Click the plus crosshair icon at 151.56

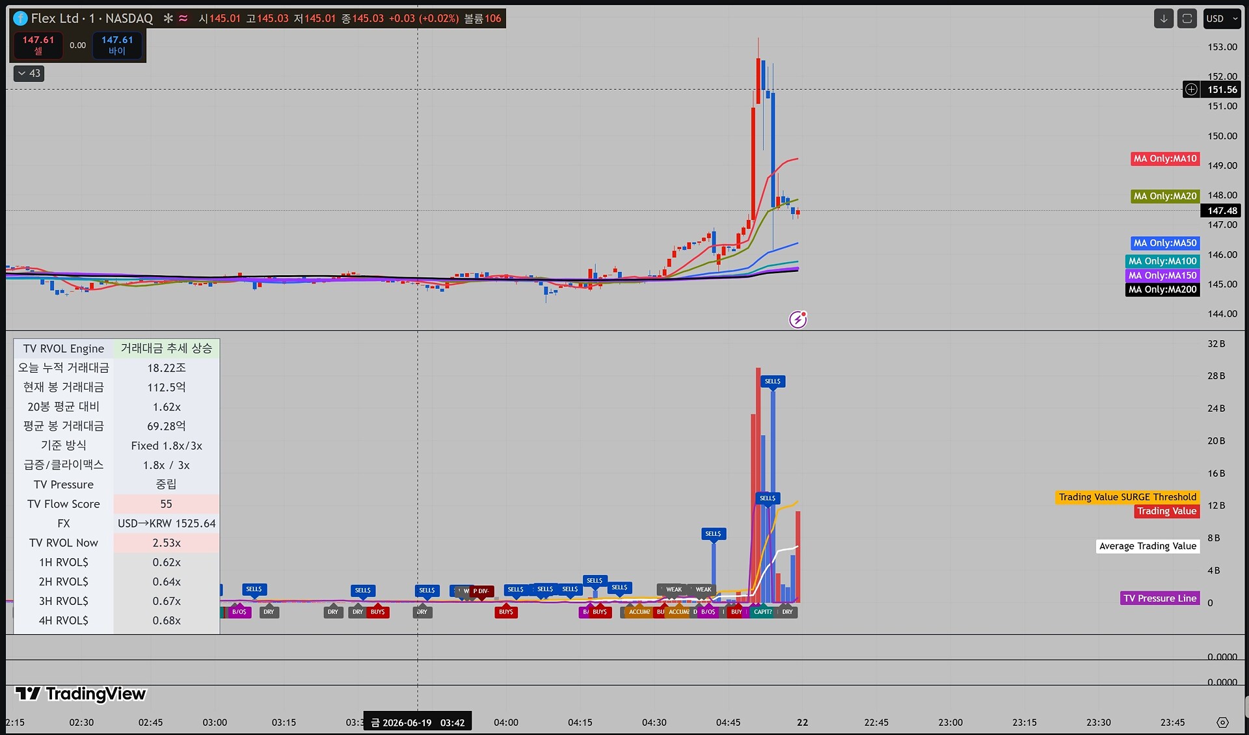pyautogui.click(x=1191, y=89)
